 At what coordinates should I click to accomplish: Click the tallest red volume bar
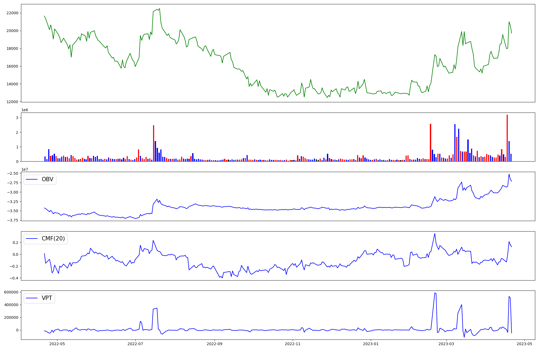507,138
